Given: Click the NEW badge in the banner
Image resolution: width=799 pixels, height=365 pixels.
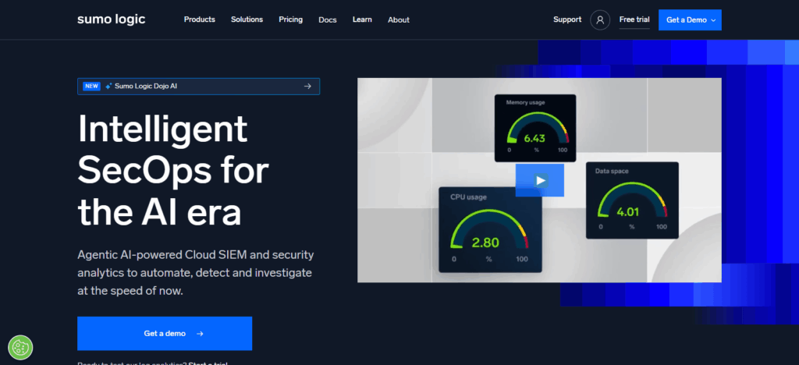Looking at the screenshot, I should (x=91, y=87).
